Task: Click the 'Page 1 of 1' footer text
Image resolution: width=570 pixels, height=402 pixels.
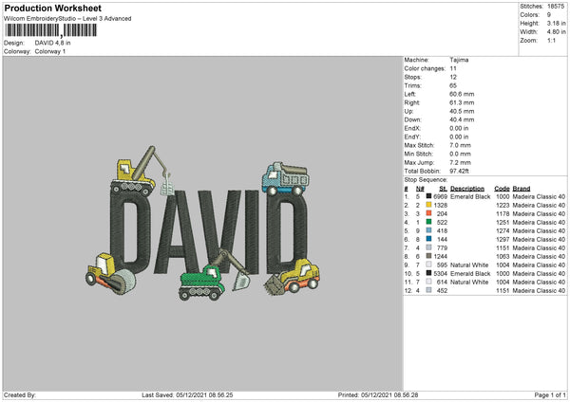Action: pos(550,394)
